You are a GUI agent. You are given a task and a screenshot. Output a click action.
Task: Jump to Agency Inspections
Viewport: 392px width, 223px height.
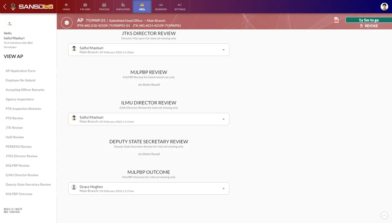pyautogui.click(x=20, y=99)
